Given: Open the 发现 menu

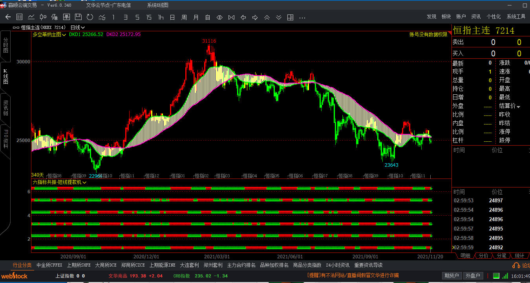Looking at the screenshot, I should pyautogui.click(x=431, y=17).
